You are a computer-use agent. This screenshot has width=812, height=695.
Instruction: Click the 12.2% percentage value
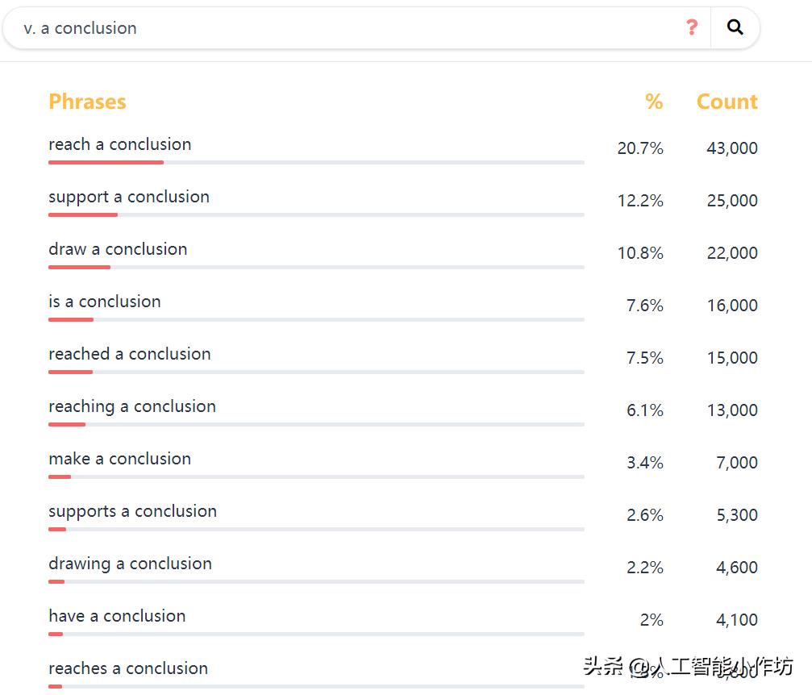pyautogui.click(x=640, y=201)
